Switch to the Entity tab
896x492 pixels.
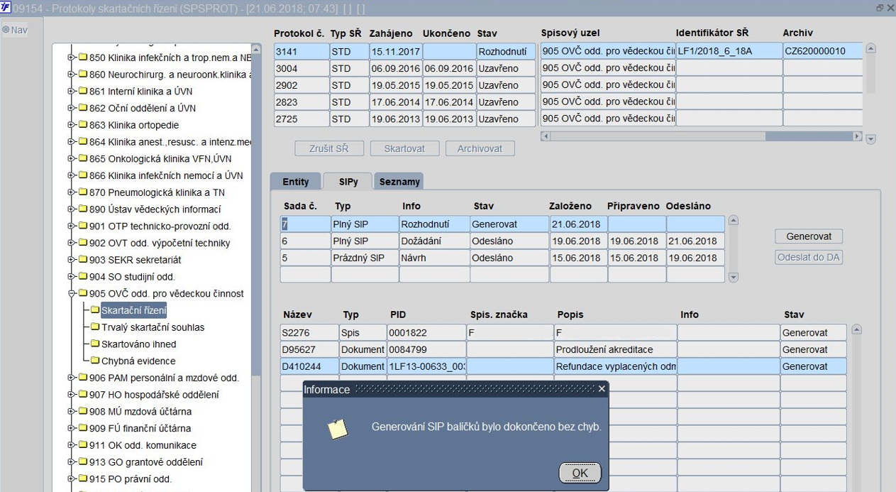[x=296, y=182]
